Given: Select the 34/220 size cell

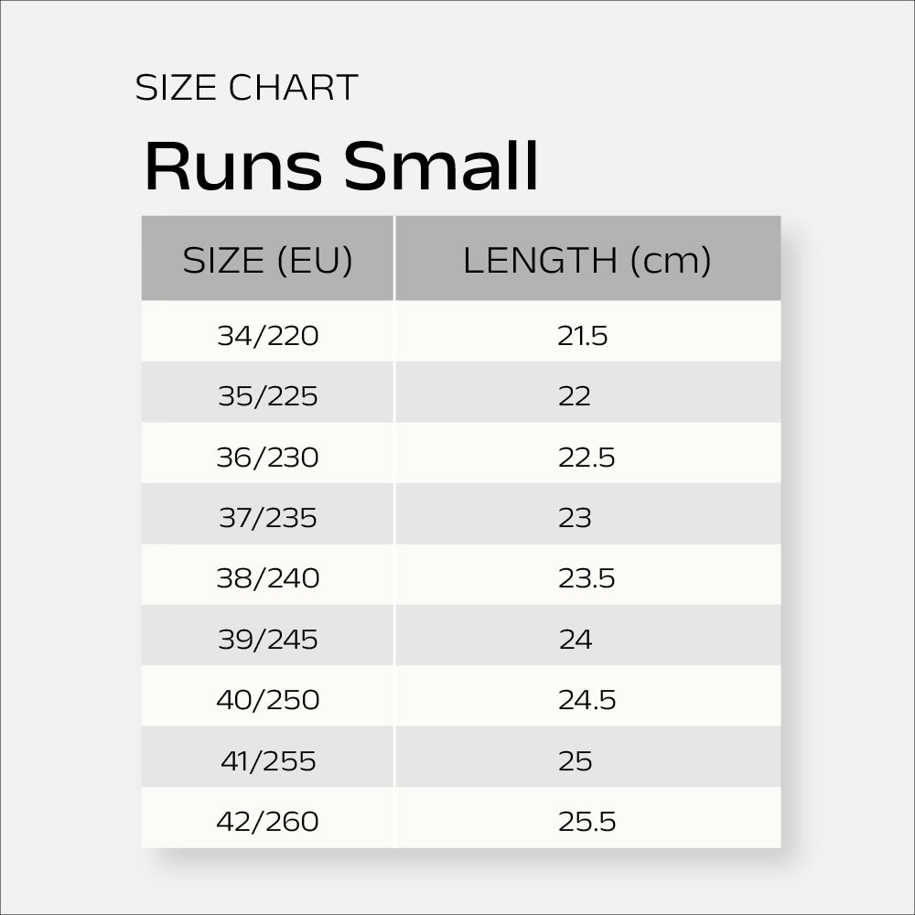Looking at the screenshot, I should [267, 336].
